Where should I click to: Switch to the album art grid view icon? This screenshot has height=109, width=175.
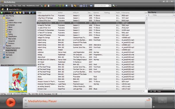pyautogui.click(x=84, y=6)
